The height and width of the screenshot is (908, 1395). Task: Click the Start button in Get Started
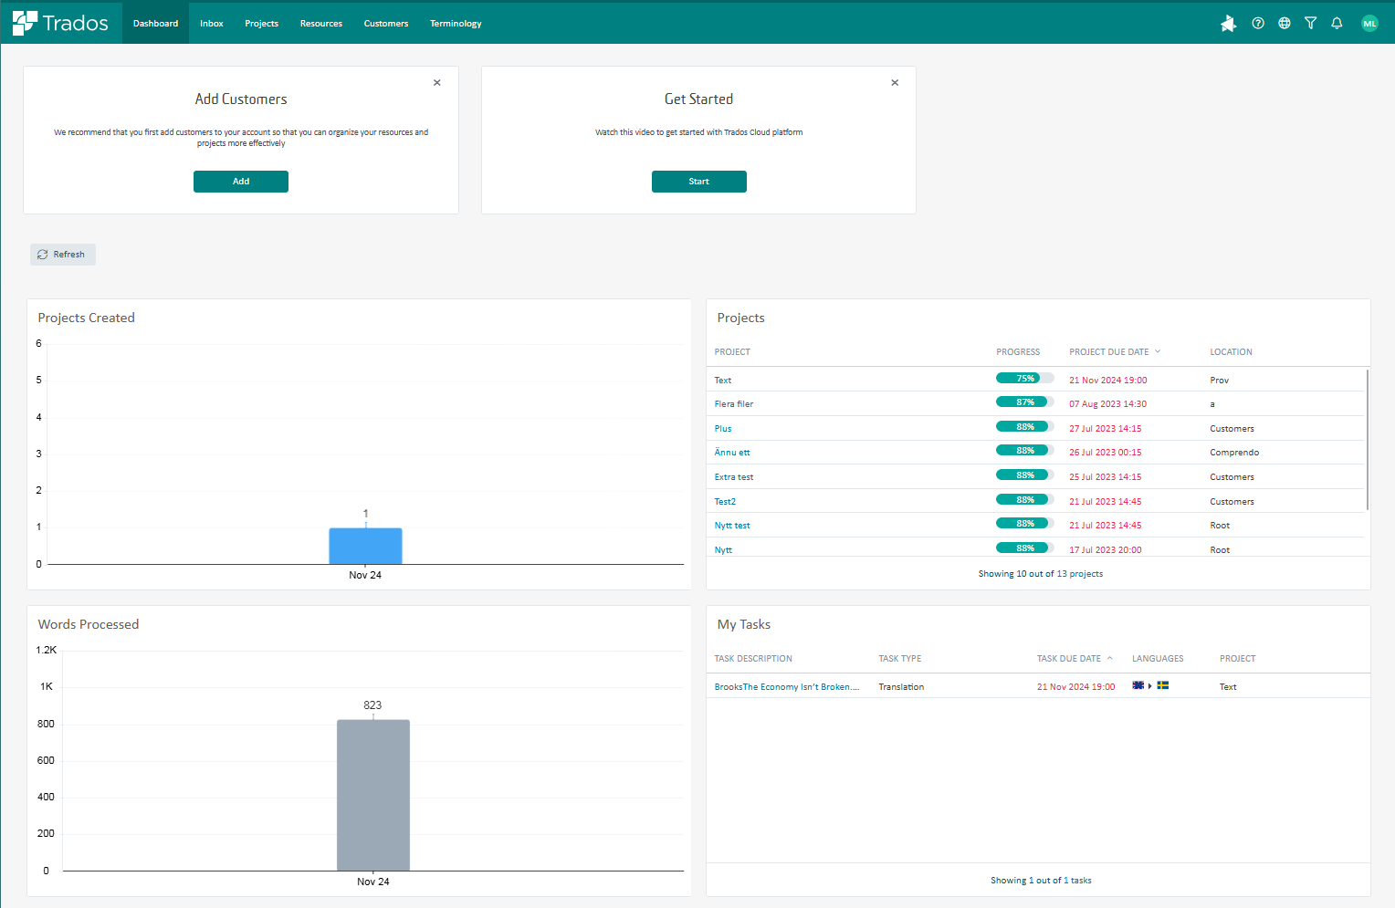pyautogui.click(x=699, y=182)
